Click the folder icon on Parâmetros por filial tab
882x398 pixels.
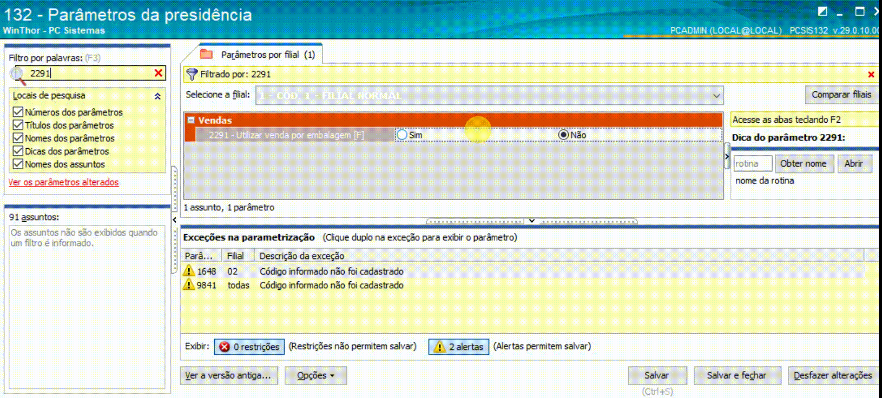point(206,54)
